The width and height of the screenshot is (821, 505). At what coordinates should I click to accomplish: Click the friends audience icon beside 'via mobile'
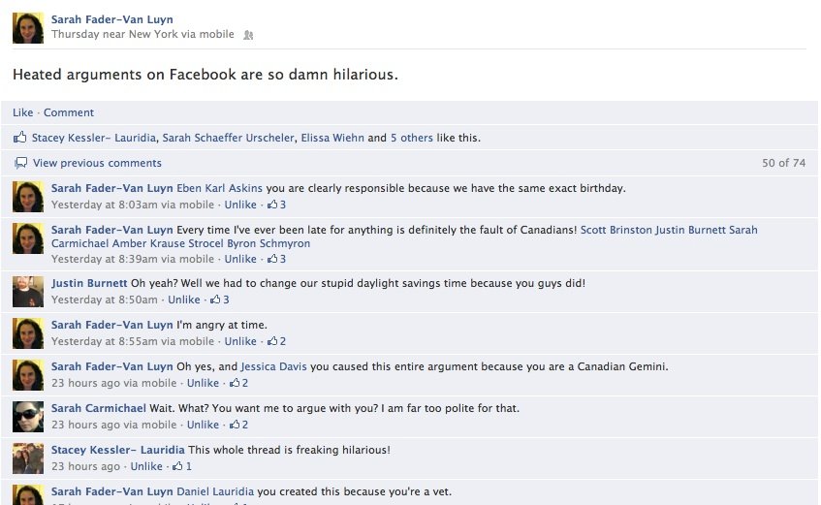click(249, 35)
